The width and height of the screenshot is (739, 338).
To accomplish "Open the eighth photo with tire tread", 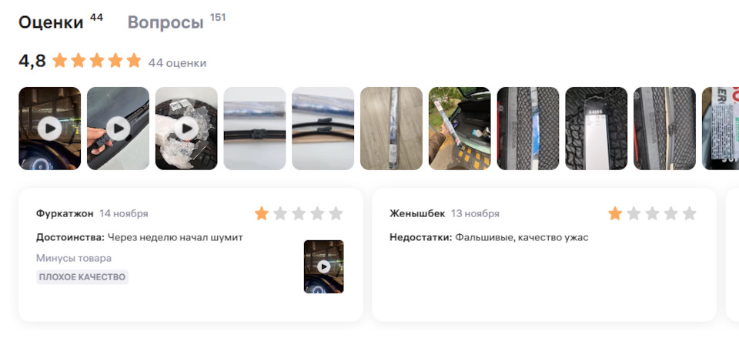I will coord(528,129).
